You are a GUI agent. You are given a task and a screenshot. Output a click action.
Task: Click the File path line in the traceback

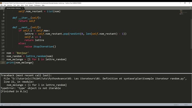[x=95, y=79]
